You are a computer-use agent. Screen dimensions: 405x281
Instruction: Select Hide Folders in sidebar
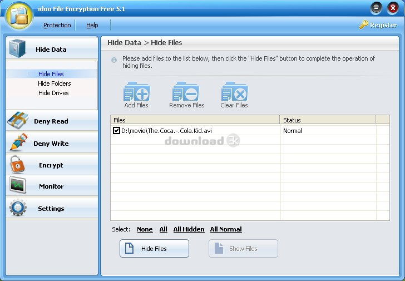coord(55,83)
